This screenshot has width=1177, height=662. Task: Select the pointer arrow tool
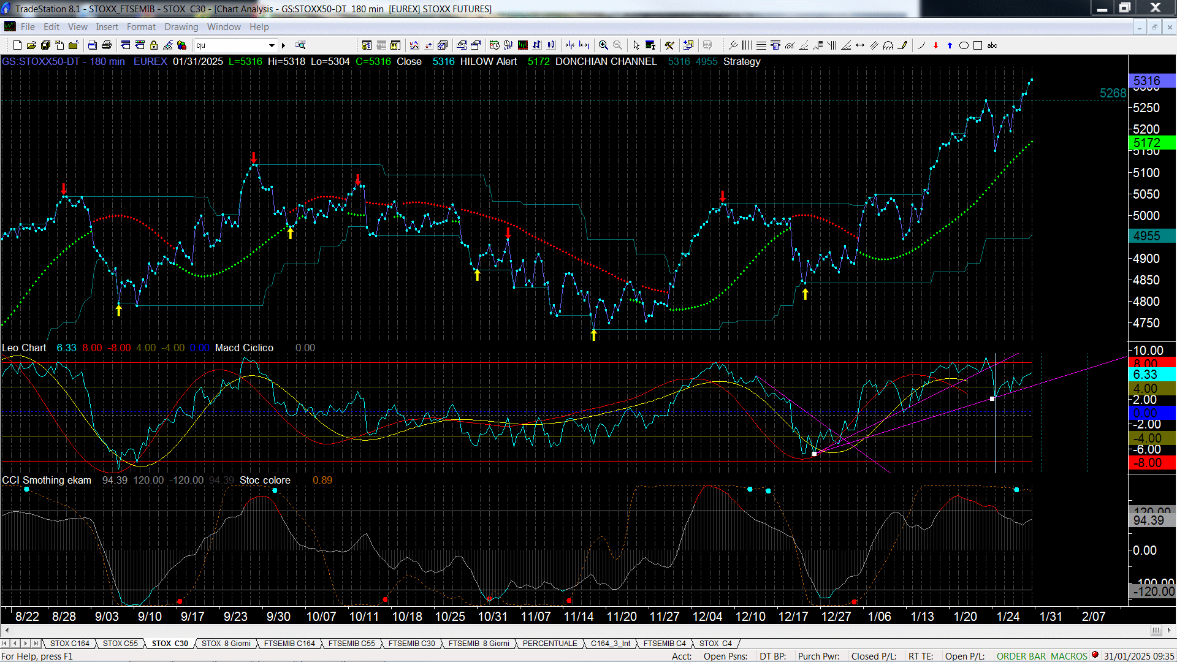tap(636, 45)
